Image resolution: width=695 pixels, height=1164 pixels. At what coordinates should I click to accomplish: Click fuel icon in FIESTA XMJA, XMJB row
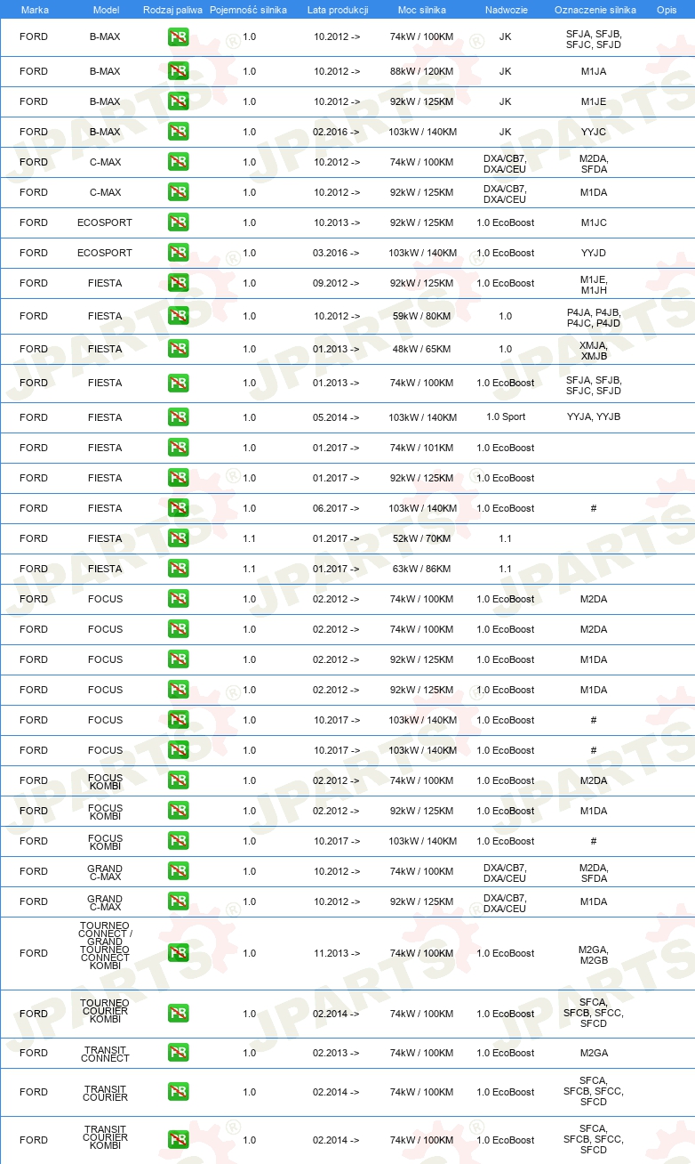(x=179, y=349)
